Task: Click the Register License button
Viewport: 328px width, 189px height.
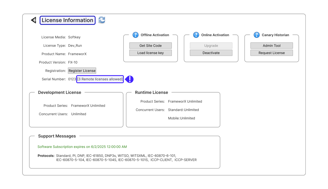Action: 82,71
